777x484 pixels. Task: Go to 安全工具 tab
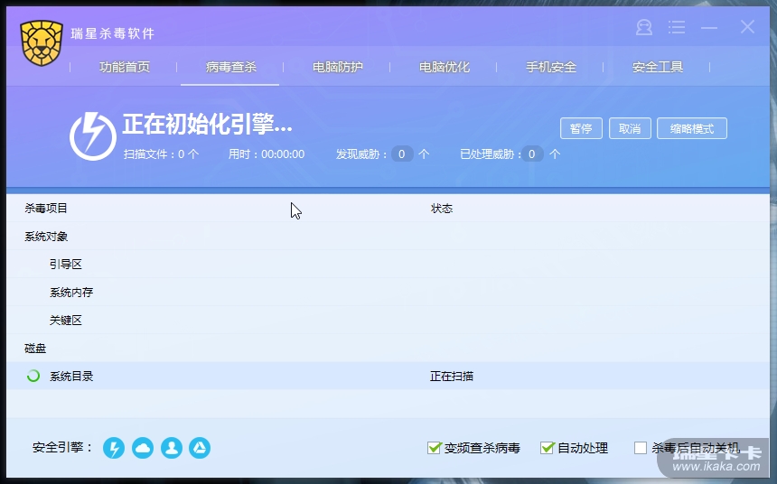(x=658, y=67)
